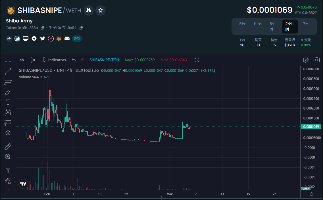Add token to MetaMask fox icon
This screenshot has width=323, height=200.
pyautogui.click(x=59, y=39)
